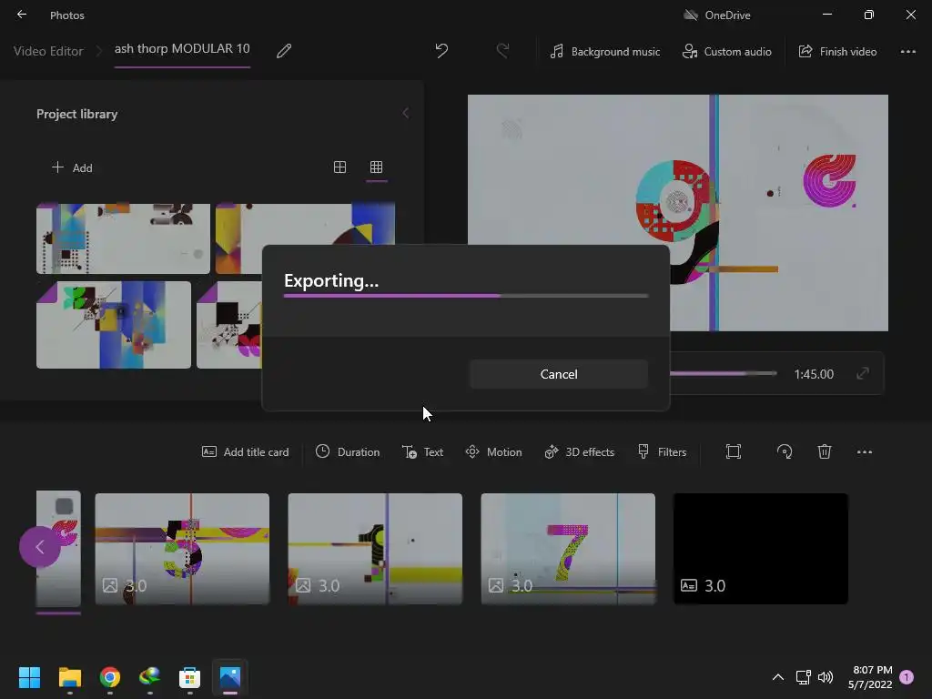Click the 1:45.00 duration text
Viewport: 932px width, 699px height.
tap(813, 374)
